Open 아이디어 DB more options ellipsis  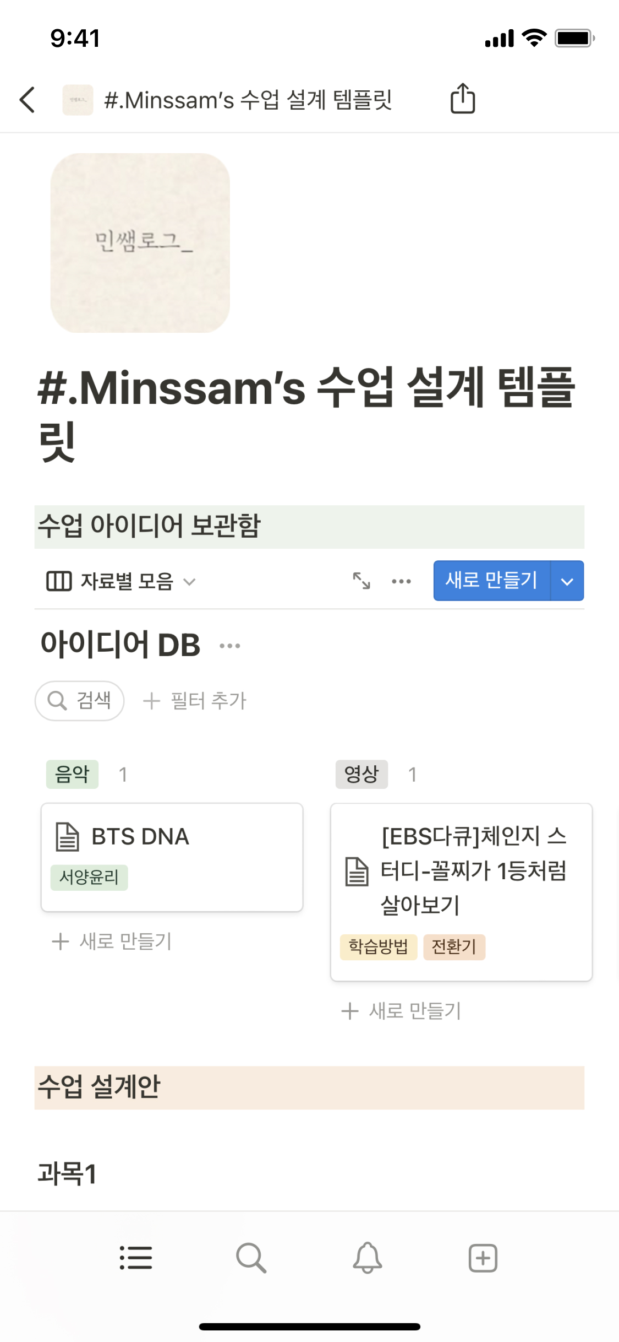click(230, 646)
